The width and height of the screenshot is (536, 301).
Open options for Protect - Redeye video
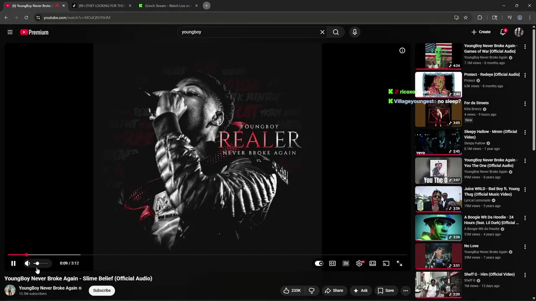tap(525, 75)
